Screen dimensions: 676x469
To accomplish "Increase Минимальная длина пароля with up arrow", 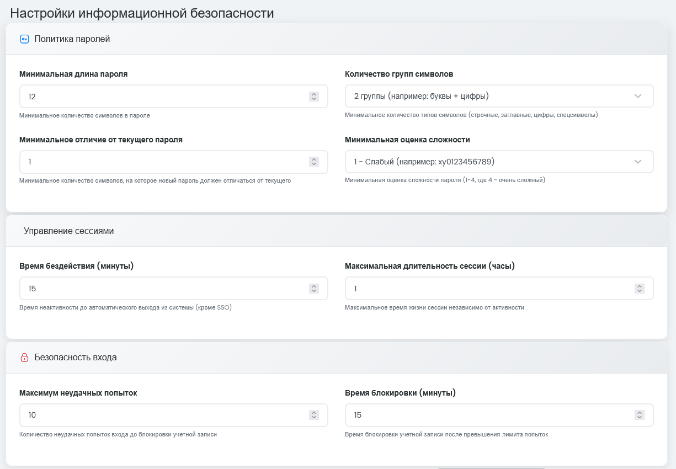I will 314,94.
